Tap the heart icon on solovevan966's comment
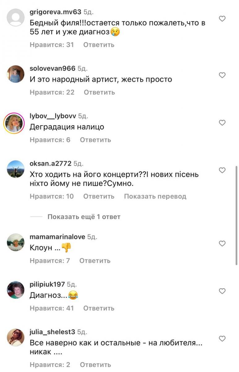 [222, 75]
